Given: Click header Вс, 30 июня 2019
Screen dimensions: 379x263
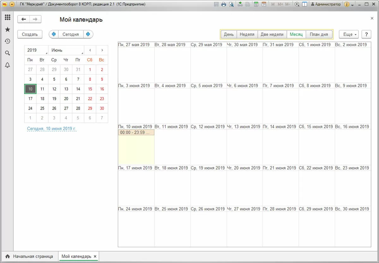Looking at the screenshot, I should [x=352, y=209].
